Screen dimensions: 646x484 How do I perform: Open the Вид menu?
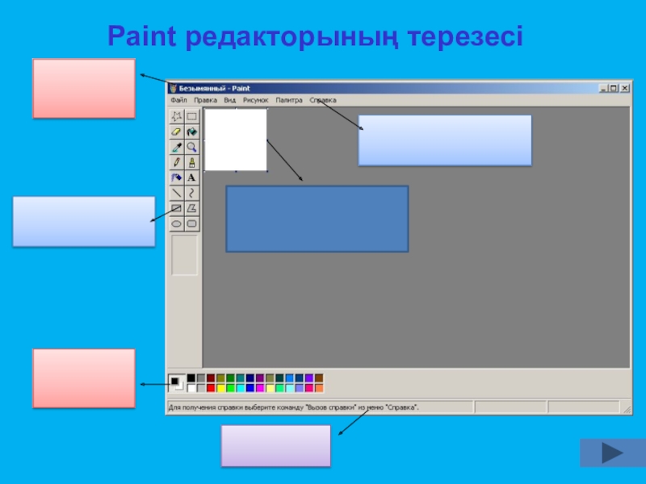pyautogui.click(x=230, y=100)
